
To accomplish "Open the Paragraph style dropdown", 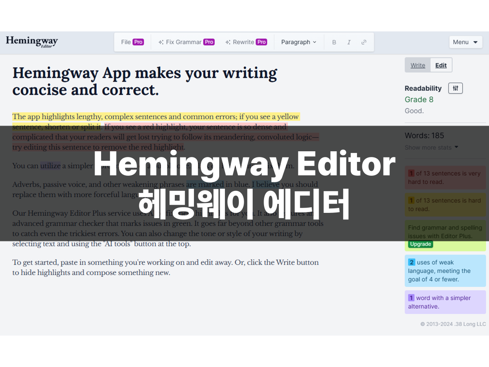I will 299,42.
